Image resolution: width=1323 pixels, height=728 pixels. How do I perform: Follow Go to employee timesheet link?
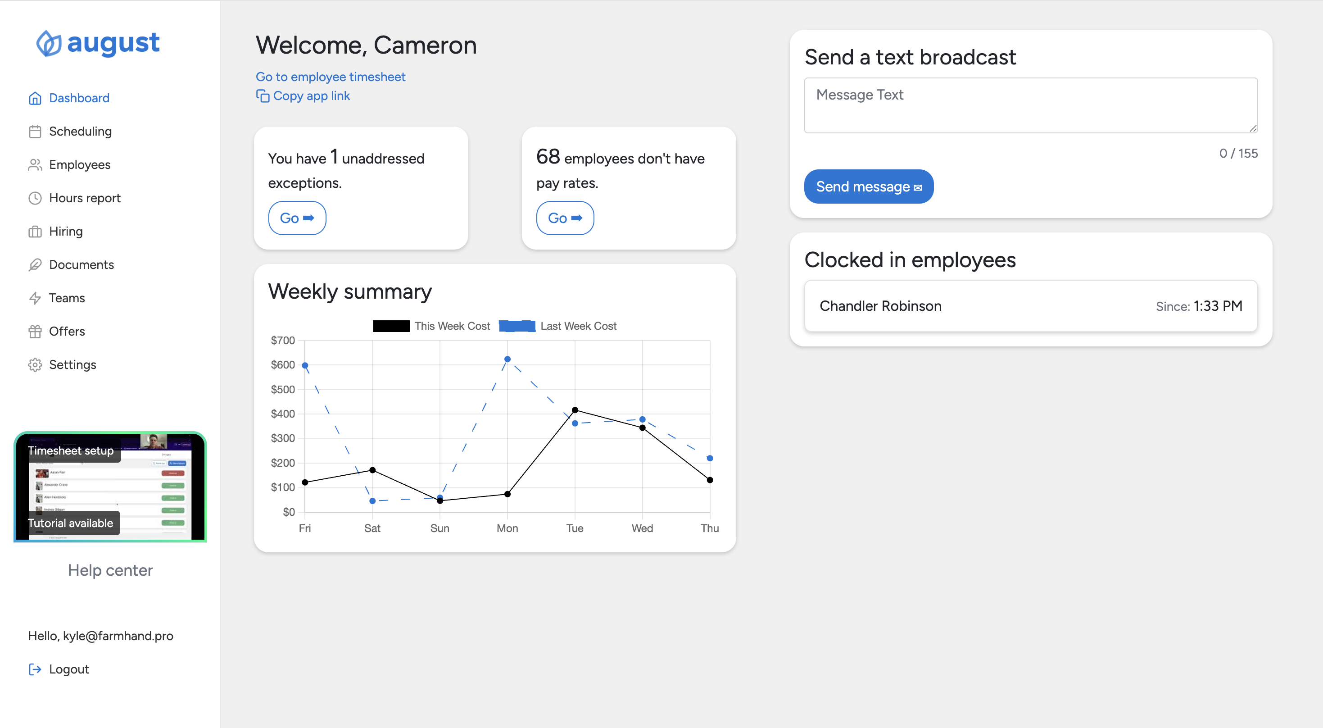click(330, 77)
